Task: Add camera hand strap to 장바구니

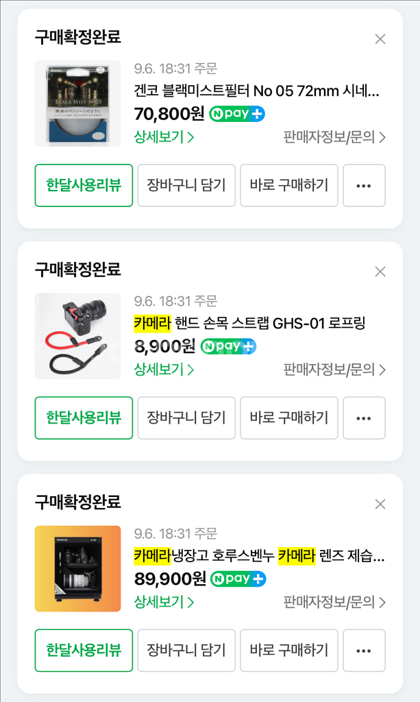Action: [186, 417]
